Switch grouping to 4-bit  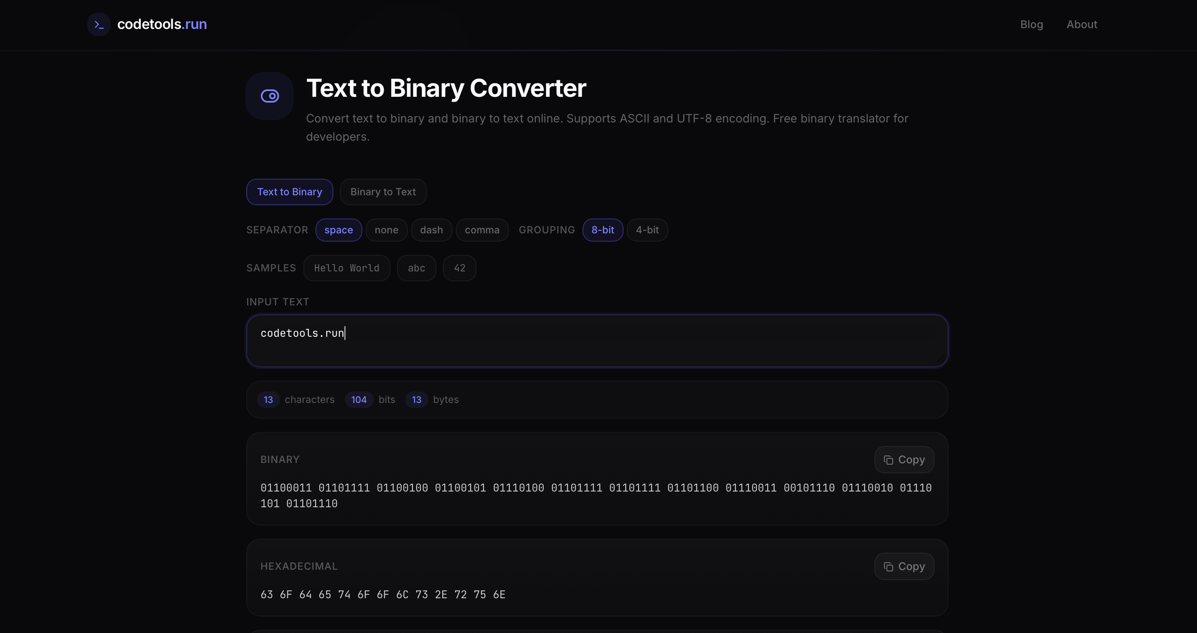(647, 230)
